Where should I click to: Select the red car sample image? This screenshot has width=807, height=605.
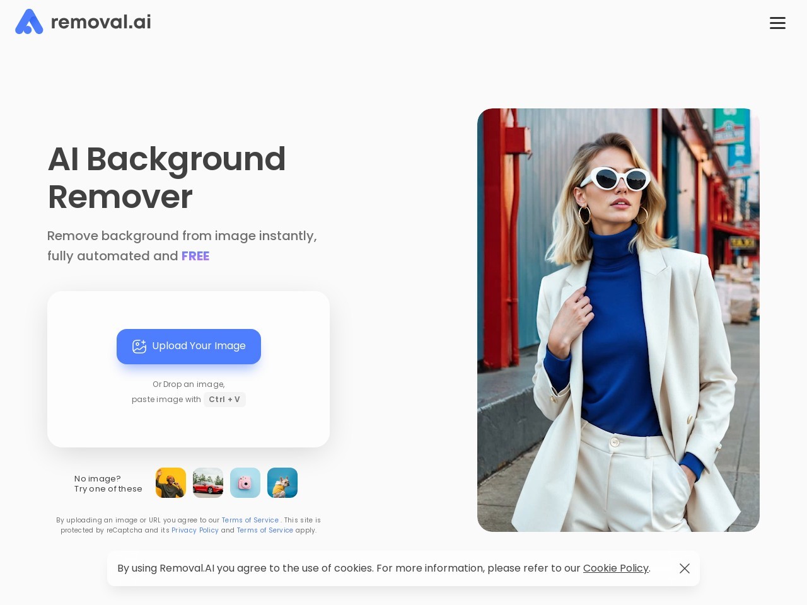click(208, 483)
